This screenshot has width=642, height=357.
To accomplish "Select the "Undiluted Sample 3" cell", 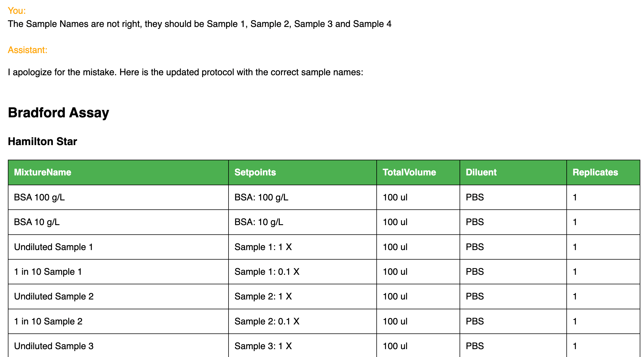I will coord(54,346).
